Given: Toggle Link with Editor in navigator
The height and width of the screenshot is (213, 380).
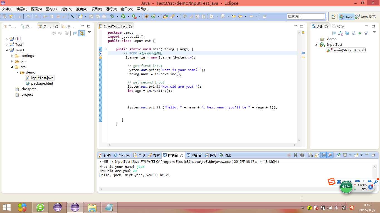Looking at the screenshot, I should (82, 33).
